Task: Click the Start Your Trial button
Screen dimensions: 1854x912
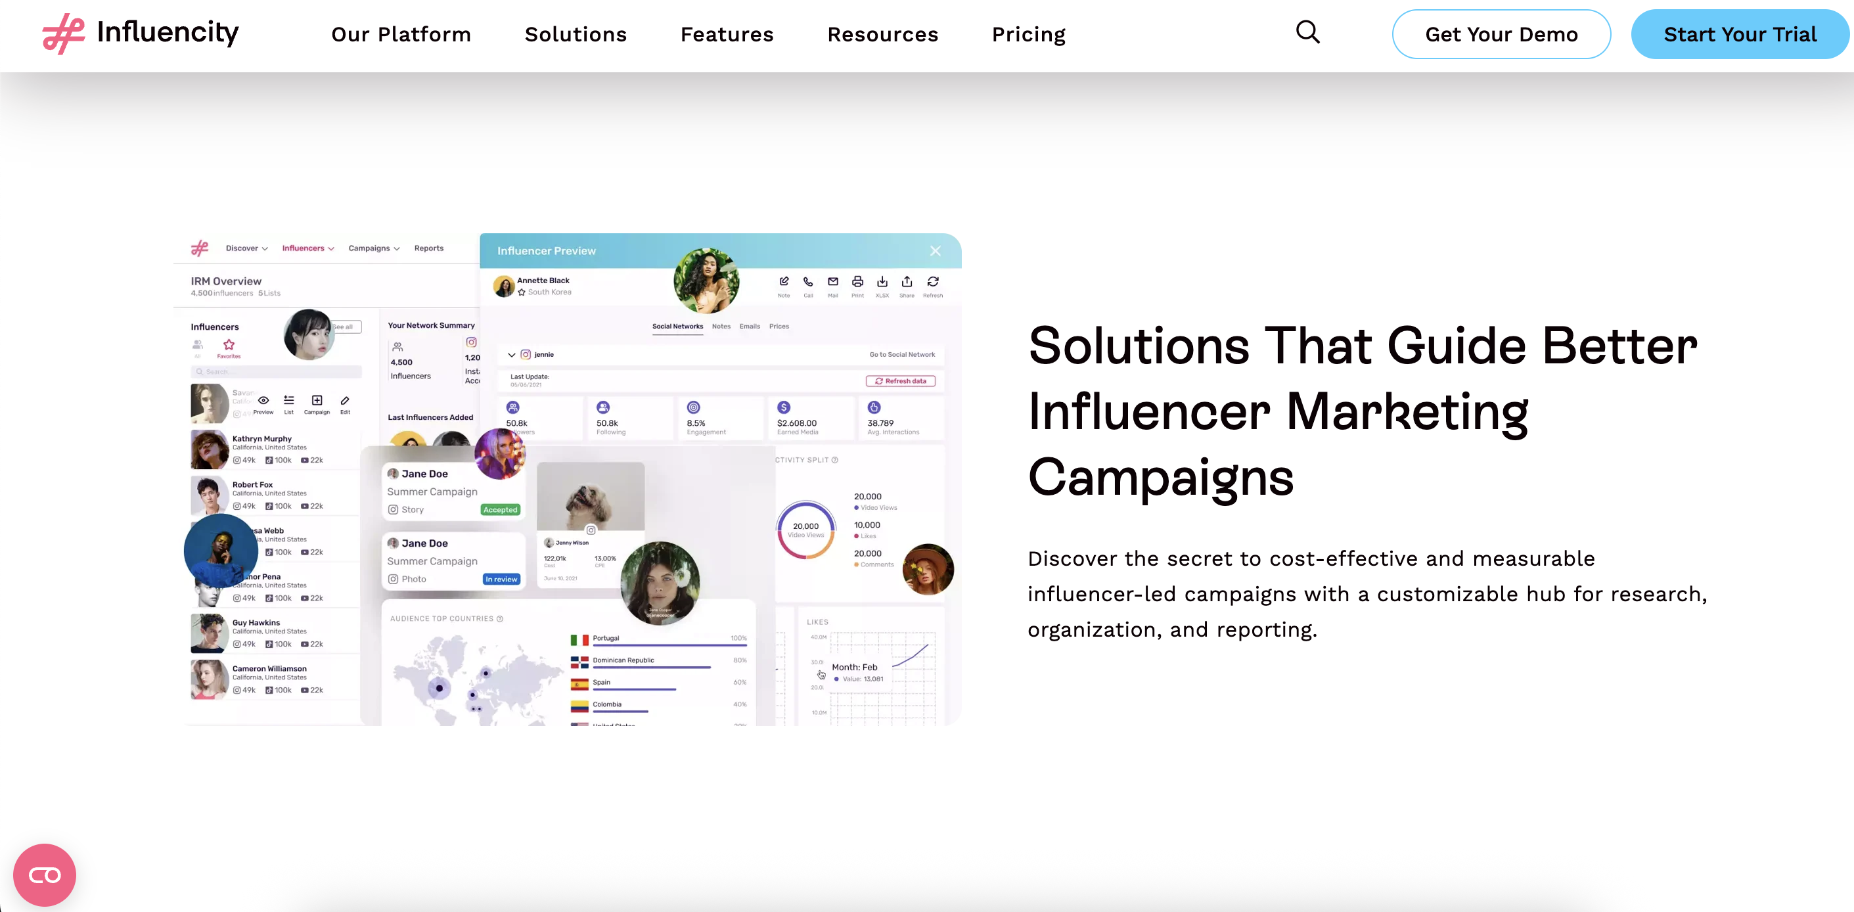Action: tap(1740, 35)
